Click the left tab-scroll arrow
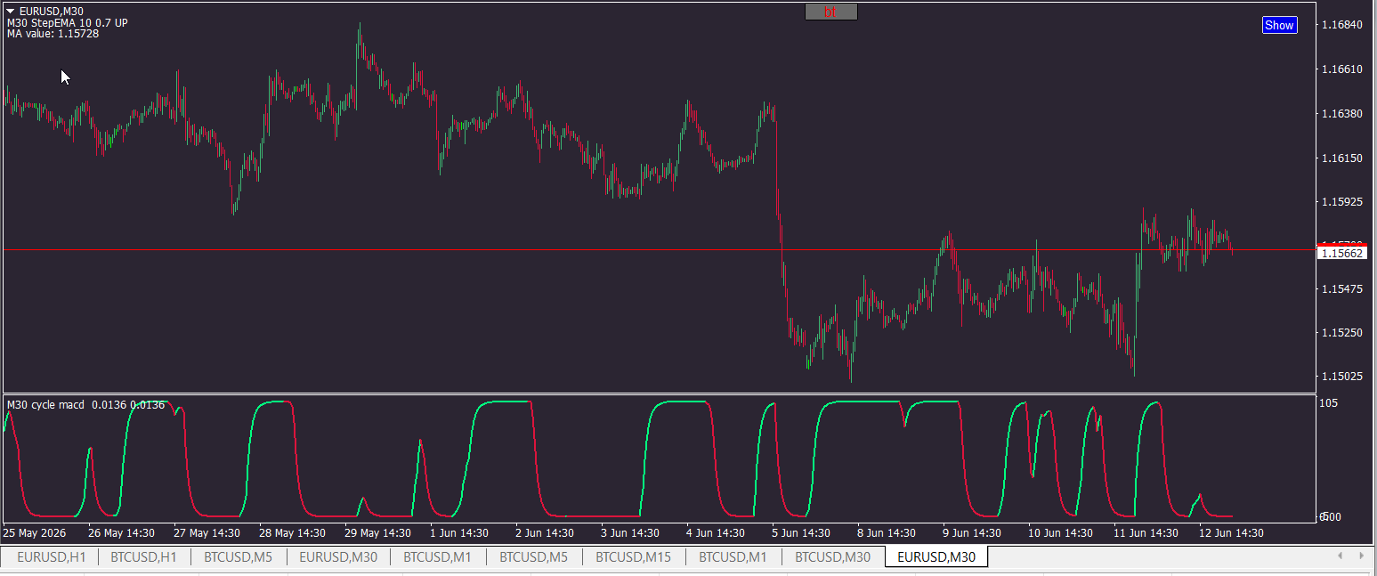 coord(1340,556)
